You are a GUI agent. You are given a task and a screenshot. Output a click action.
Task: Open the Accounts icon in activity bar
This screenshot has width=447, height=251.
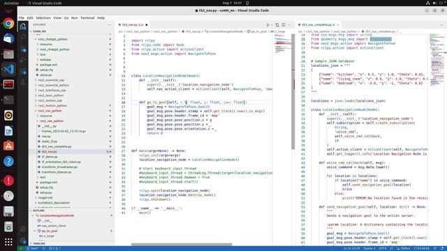(23, 229)
